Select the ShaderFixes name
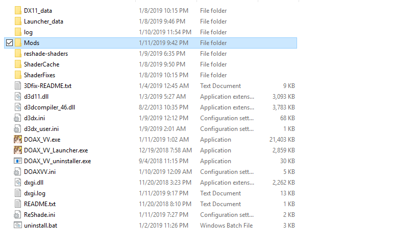The width and height of the screenshot is (417, 245). pyautogui.click(x=40, y=75)
